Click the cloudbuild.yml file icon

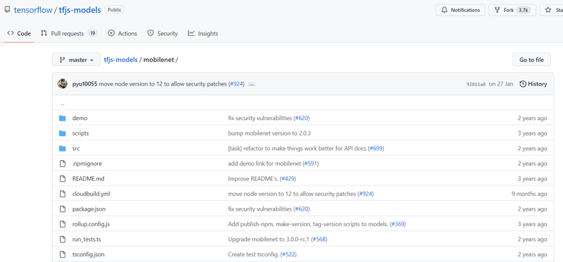[63, 194]
